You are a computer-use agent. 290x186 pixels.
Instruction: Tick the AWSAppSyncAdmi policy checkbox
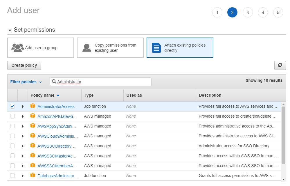coord(12,126)
